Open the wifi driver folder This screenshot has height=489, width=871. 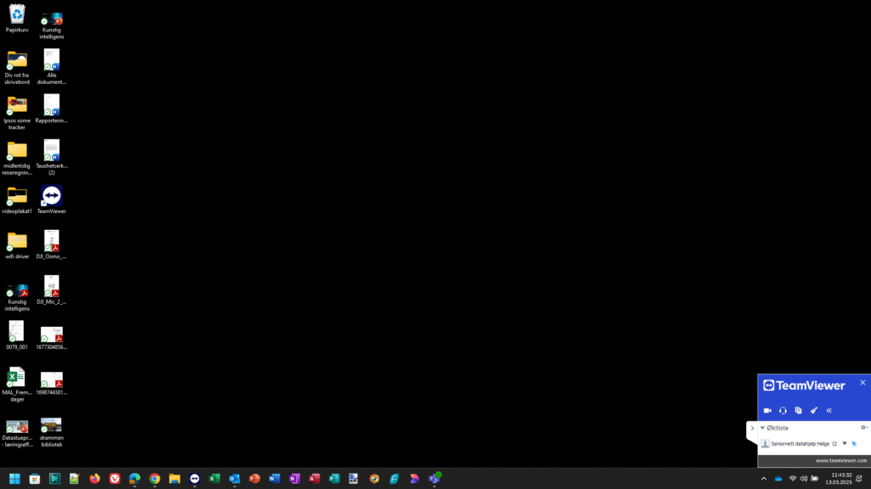pos(17,241)
